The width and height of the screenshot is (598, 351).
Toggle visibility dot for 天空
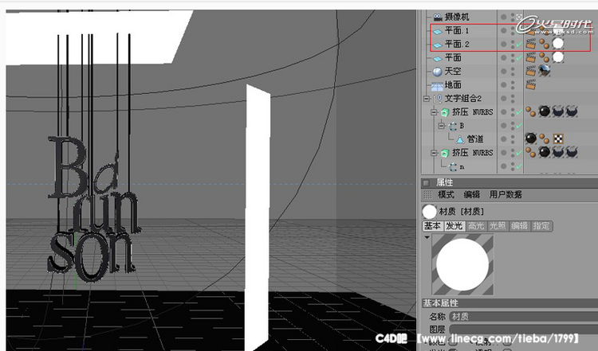pyautogui.click(x=504, y=71)
